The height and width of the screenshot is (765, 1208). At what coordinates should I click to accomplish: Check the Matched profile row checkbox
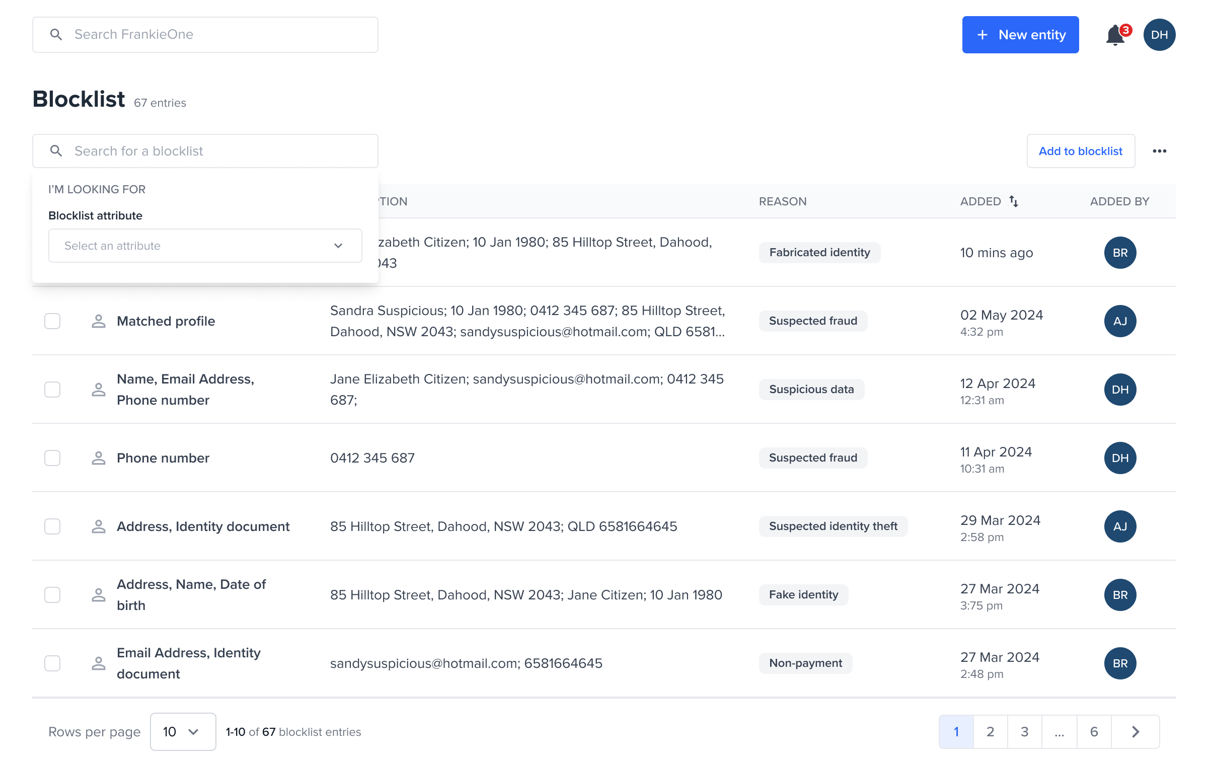pyautogui.click(x=52, y=321)
